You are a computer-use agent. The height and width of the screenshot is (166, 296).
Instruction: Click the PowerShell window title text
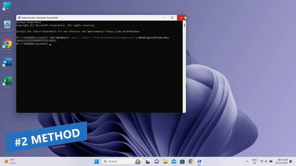click(40, 18)
